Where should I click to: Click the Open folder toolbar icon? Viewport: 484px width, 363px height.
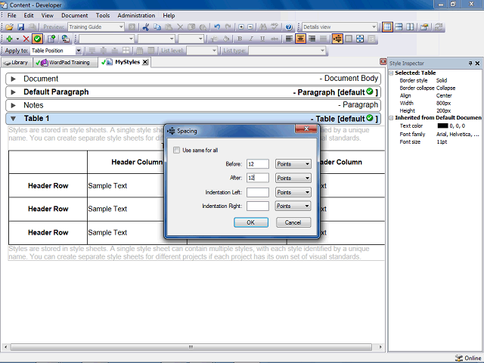point(9,27)
